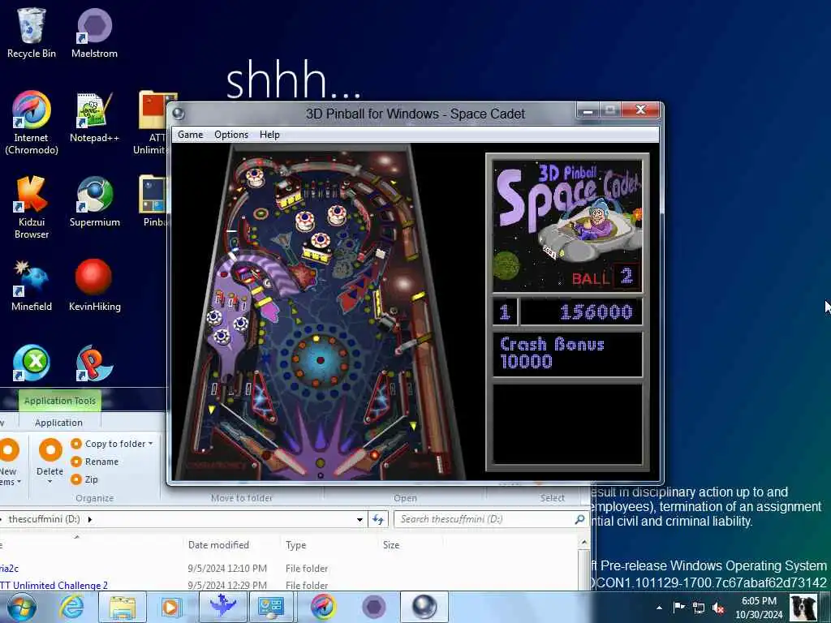Open the network tray icon
Image resolution: width=831 pixels, height=623 pixels.
pos(699,608)
